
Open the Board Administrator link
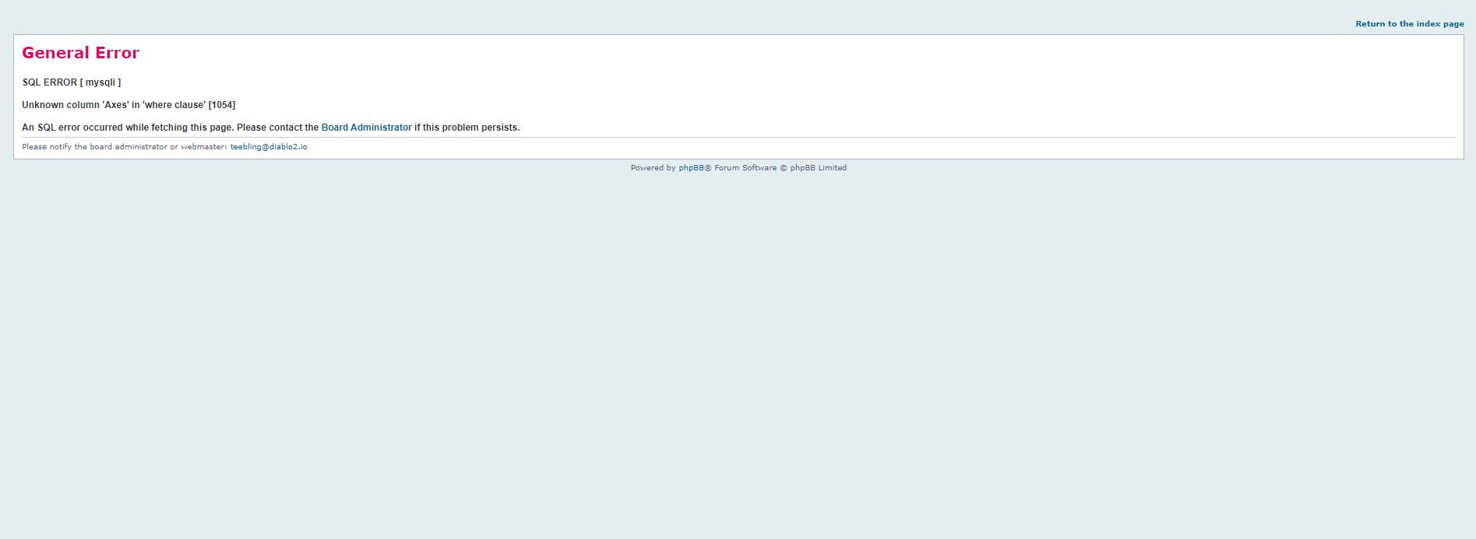click(366, 128)
